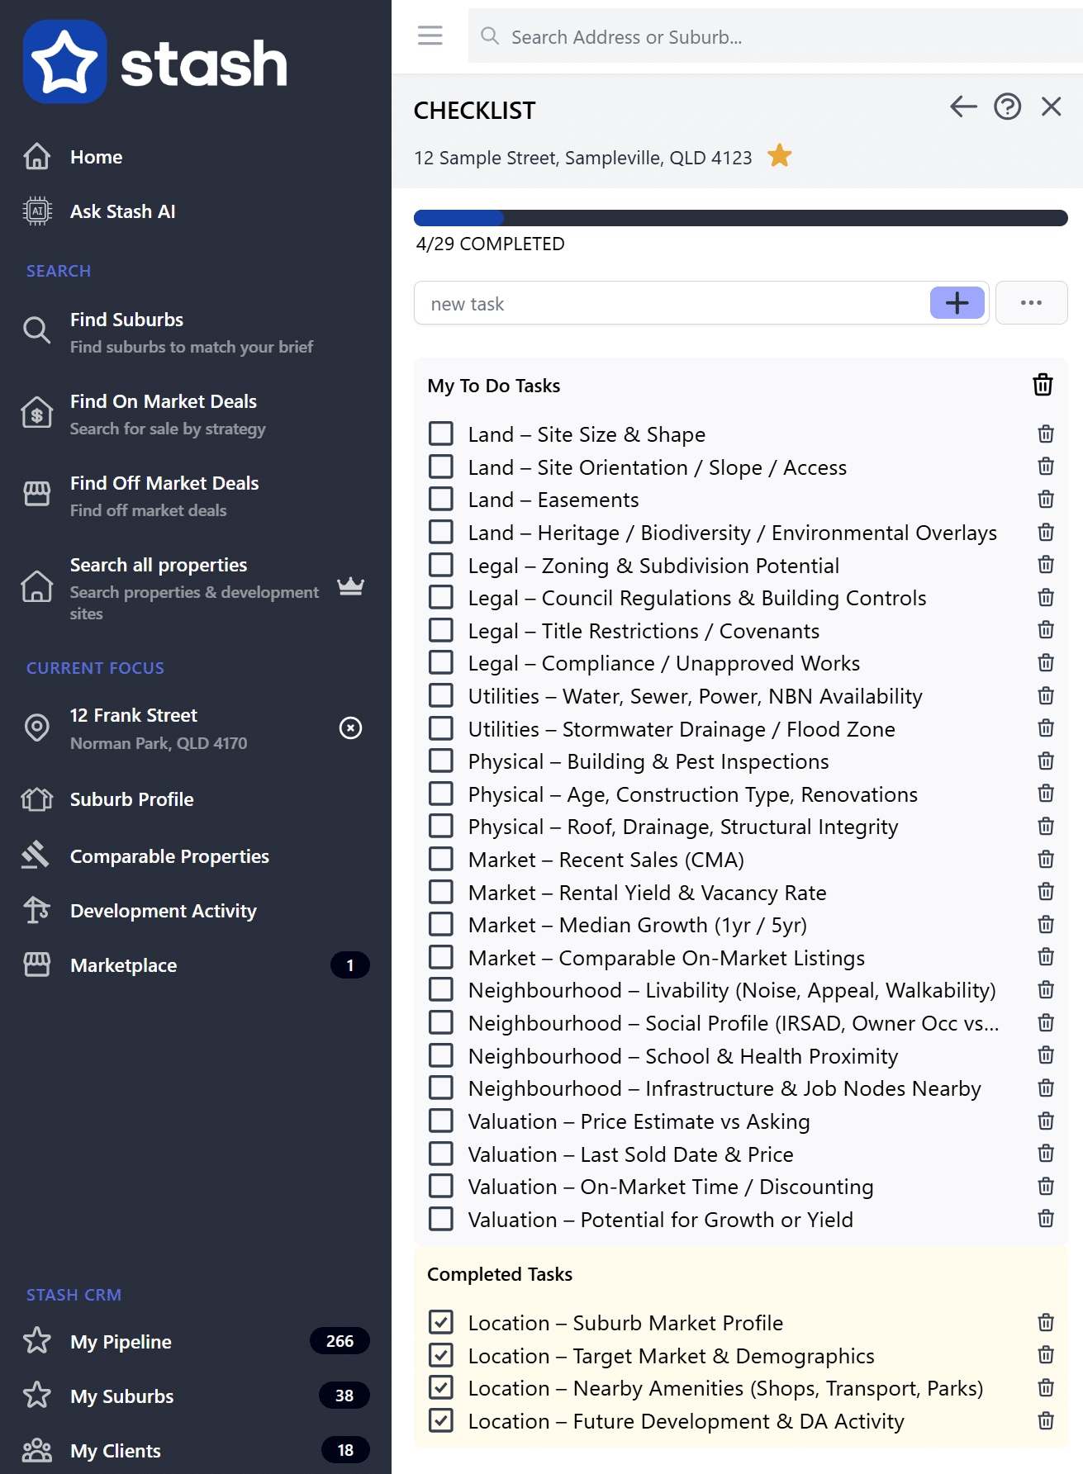Open the help question mark icon

pos(1007,107)
